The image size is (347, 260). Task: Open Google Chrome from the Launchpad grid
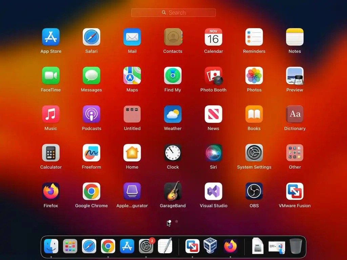91,191
